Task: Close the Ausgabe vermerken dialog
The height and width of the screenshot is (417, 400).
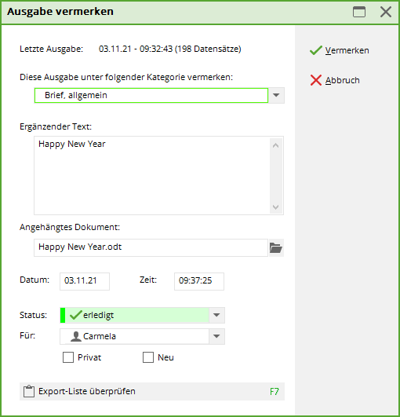Action: (386, 12)
